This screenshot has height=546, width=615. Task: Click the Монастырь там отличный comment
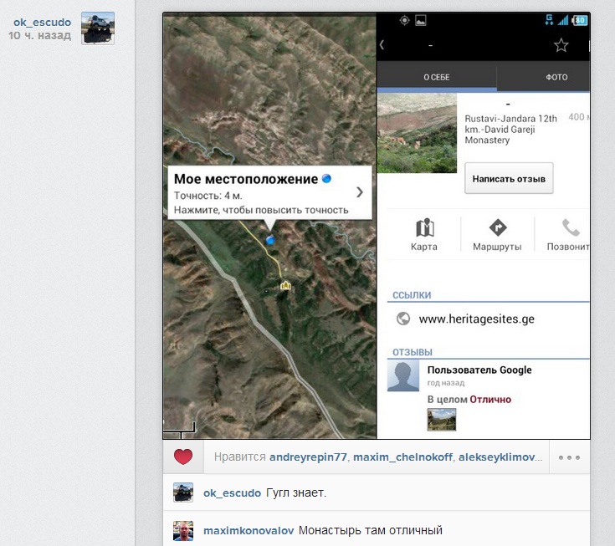[370, 531]
